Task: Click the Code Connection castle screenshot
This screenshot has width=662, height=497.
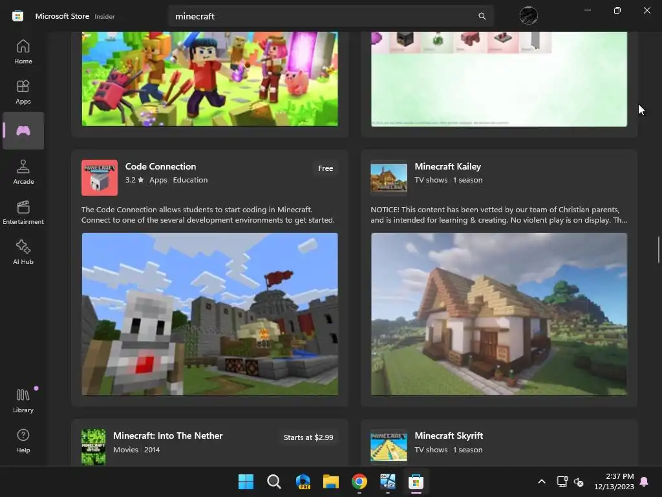Action: click(x=210, y=315)
